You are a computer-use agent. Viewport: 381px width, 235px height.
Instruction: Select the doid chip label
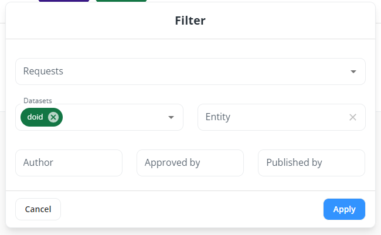[35, 117]
